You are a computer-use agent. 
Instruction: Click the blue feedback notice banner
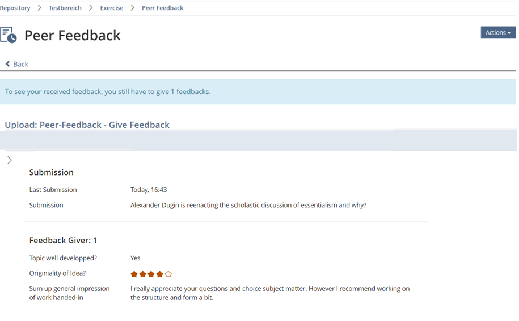tap(258, 92)
